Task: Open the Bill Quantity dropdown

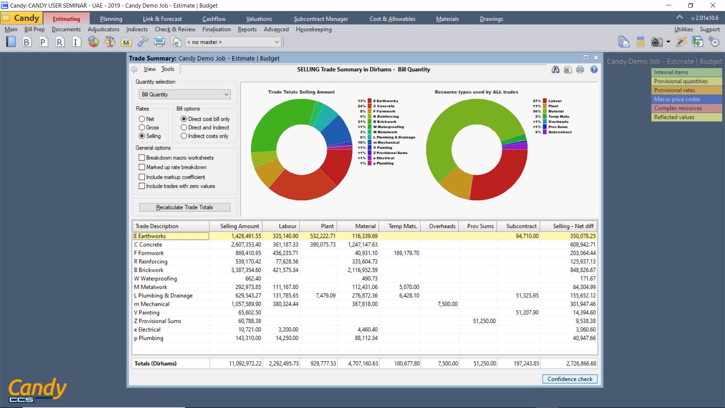Action: pyautogui.click(x=185, y=94)
